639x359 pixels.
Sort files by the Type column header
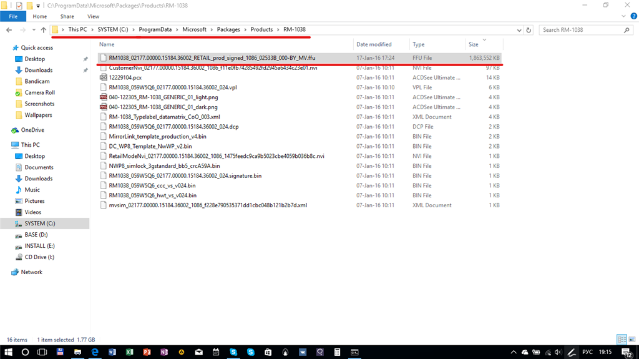419,44
